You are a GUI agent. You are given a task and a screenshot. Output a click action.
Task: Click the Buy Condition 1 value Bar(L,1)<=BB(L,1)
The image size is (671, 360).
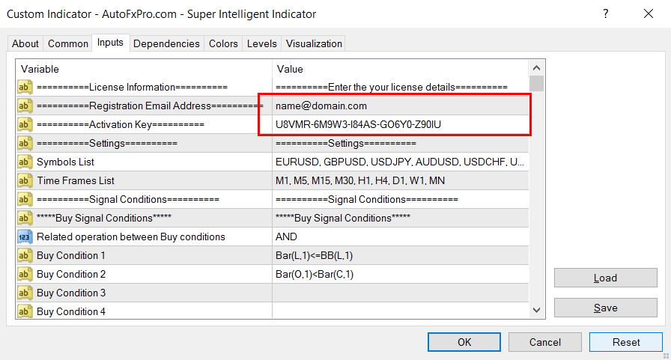click(401, 256)
